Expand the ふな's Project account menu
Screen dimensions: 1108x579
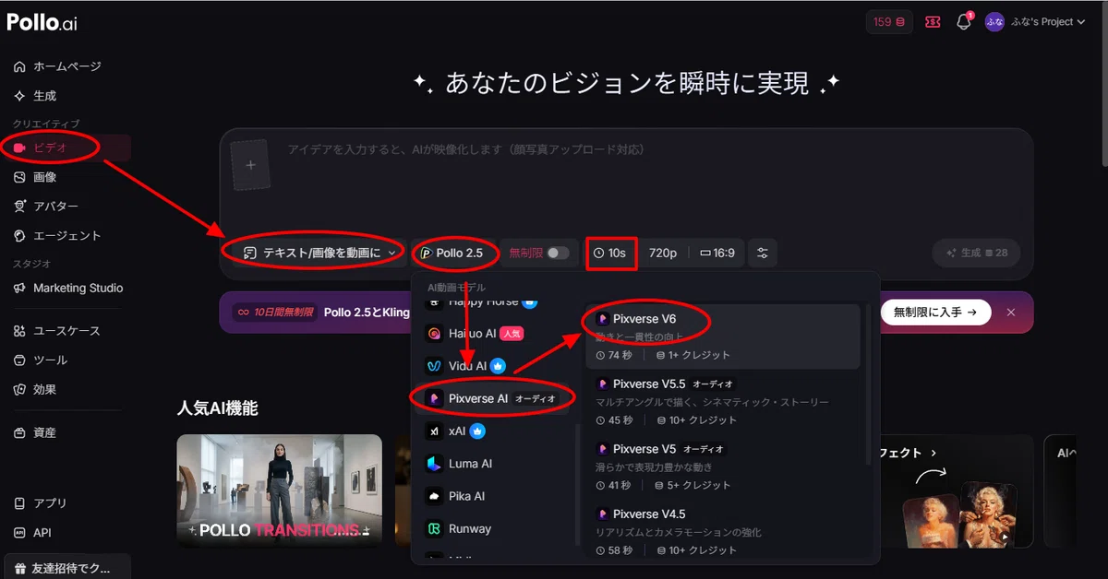tap(1035, 22)
